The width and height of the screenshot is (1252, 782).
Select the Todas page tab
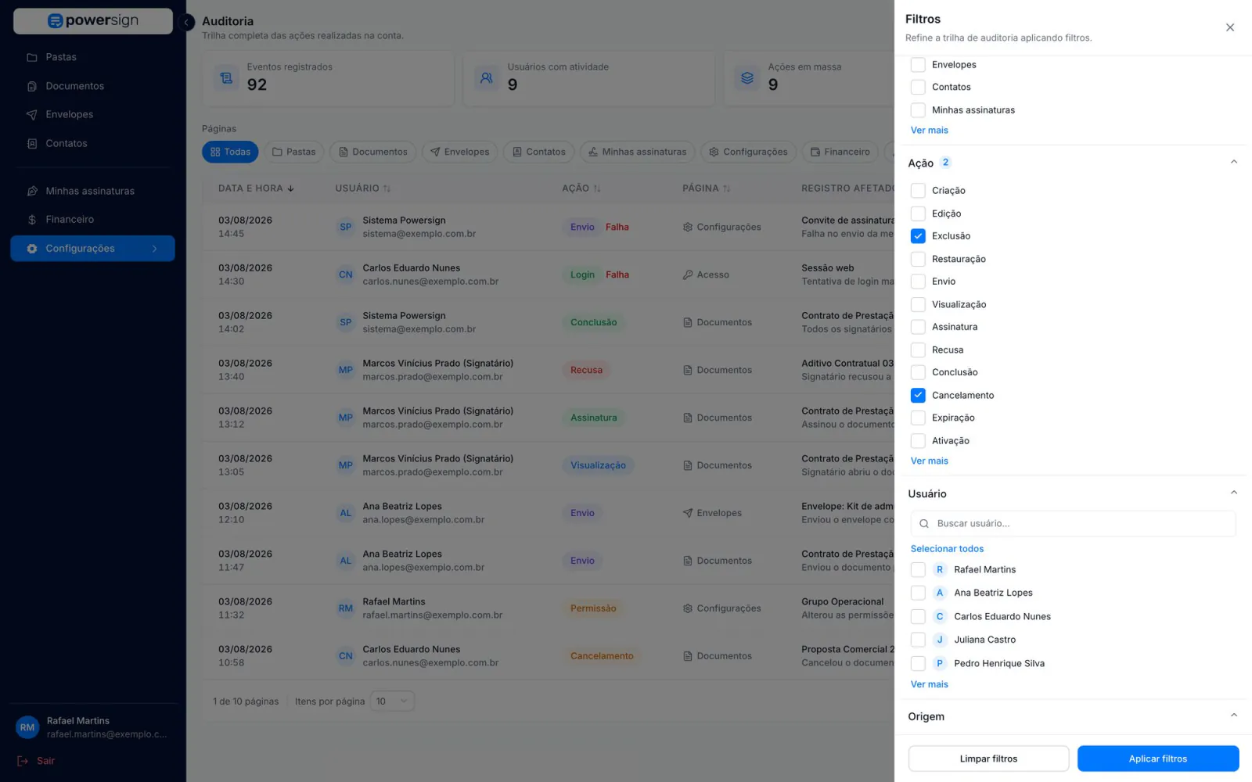coord(230,152)
